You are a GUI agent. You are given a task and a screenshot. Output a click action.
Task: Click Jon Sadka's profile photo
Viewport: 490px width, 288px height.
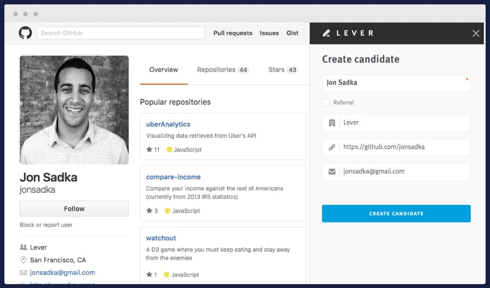pyautogui.click(x=74, y=110)
